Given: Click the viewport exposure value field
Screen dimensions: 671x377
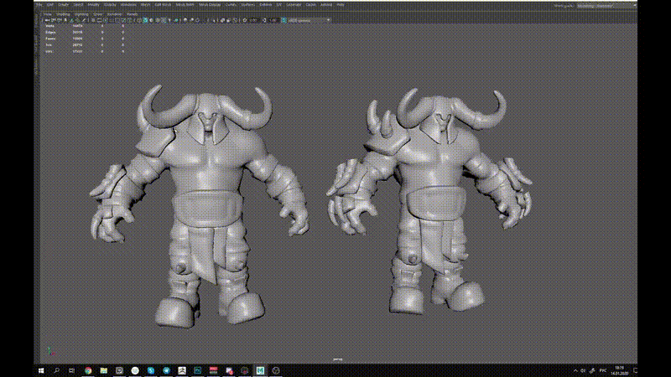Looking at the screenshot, I should click(254, 19).
